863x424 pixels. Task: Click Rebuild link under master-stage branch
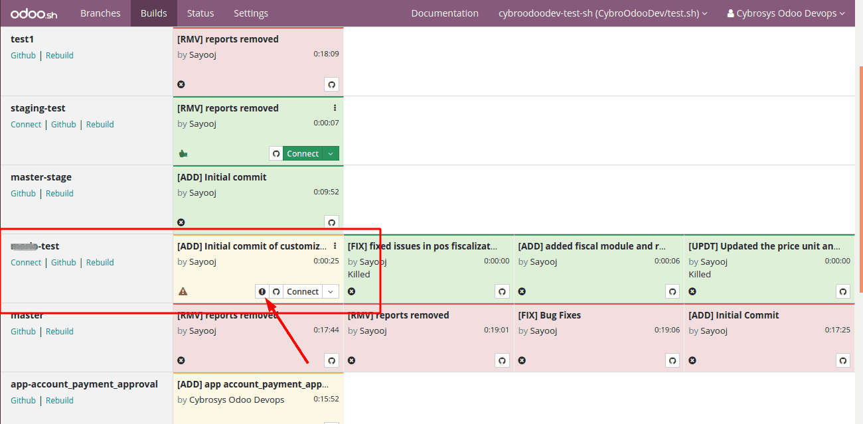pos(60,193)
